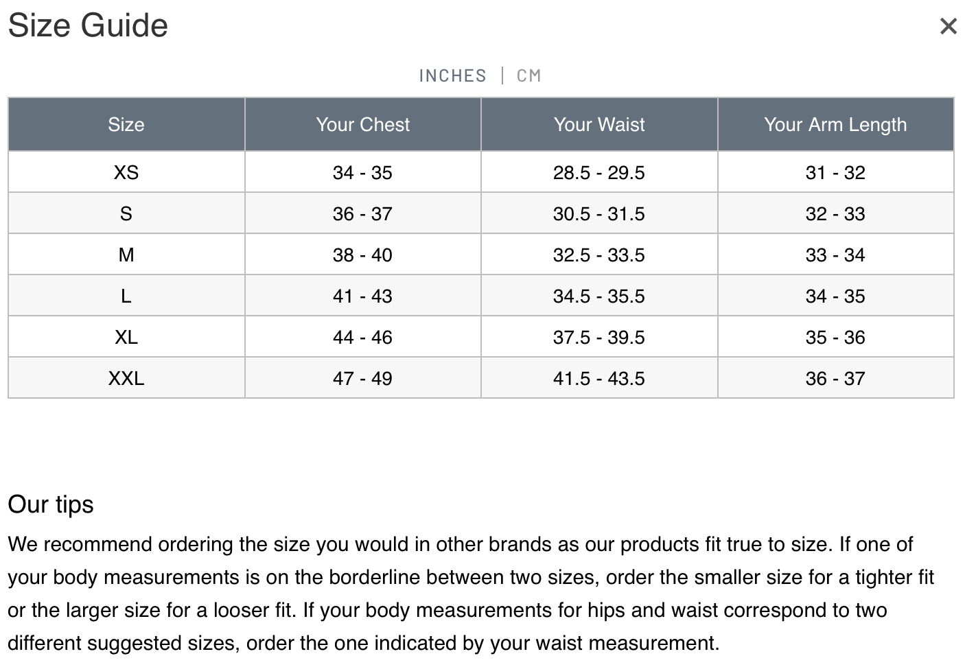This screenshot has width=965, height=667.
Task: Select the L size row label
Action: 126,296
